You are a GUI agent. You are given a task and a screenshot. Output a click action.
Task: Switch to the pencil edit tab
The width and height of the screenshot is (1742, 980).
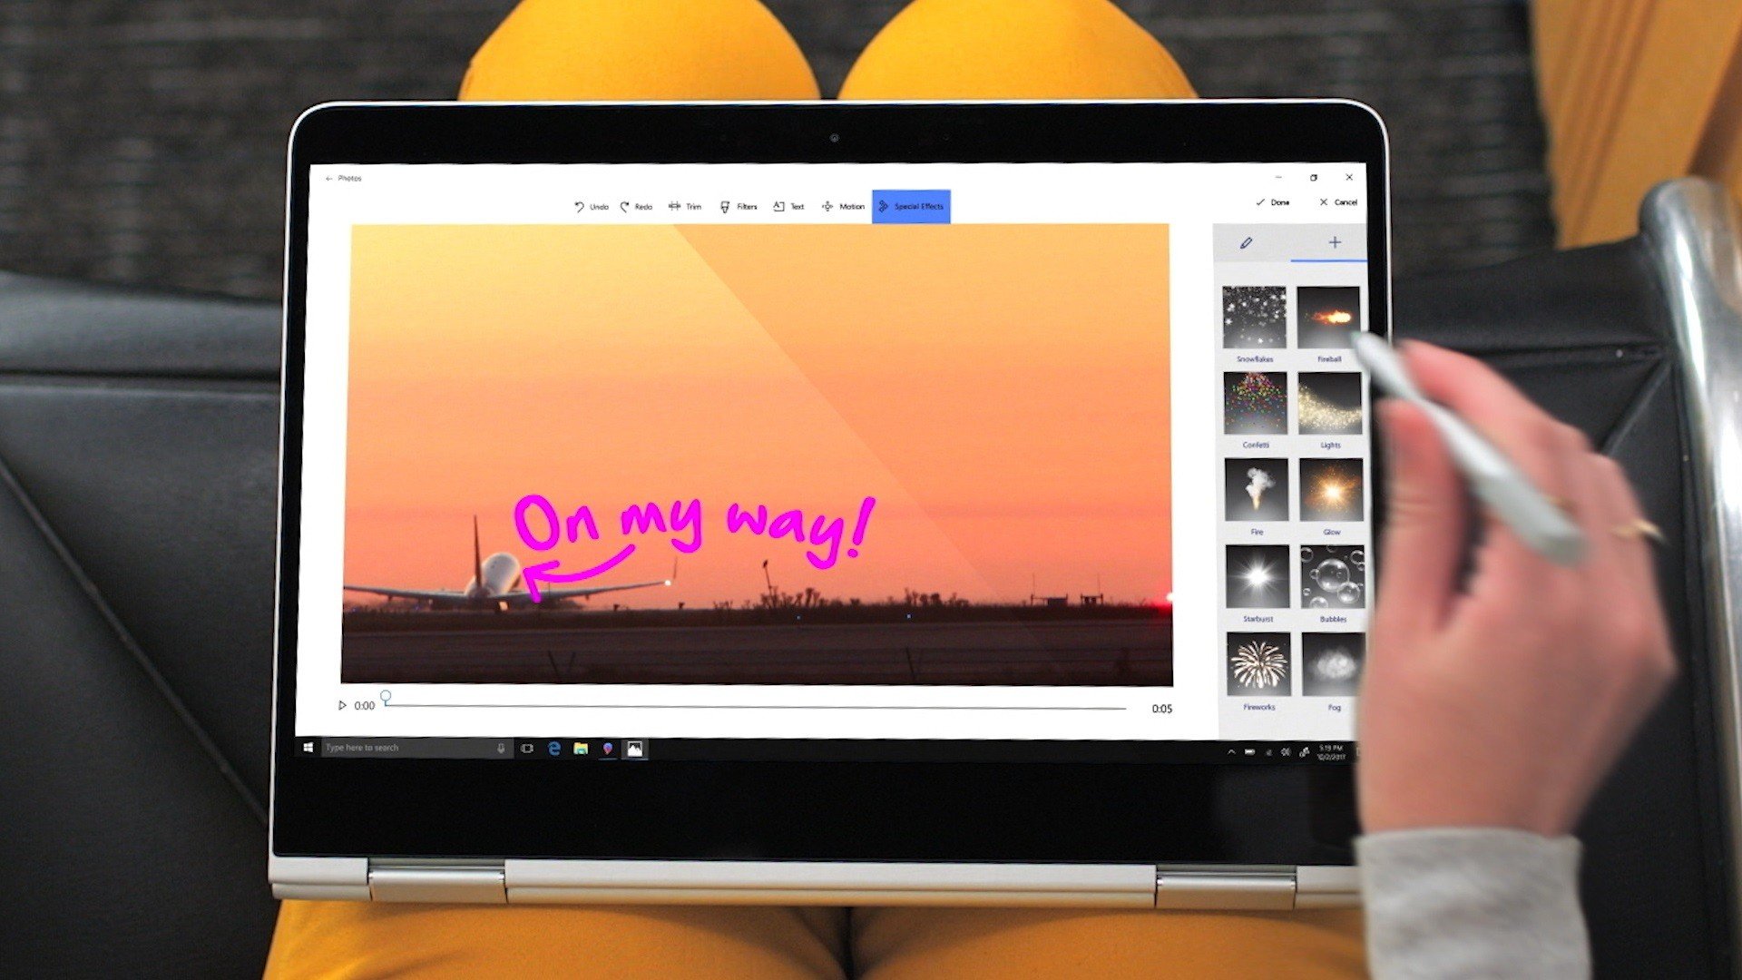(1247, 243)
